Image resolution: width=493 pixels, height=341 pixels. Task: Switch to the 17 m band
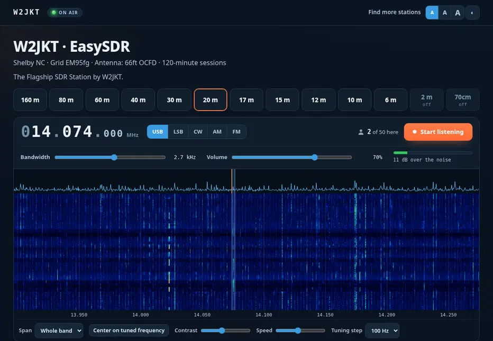(246, 100)
